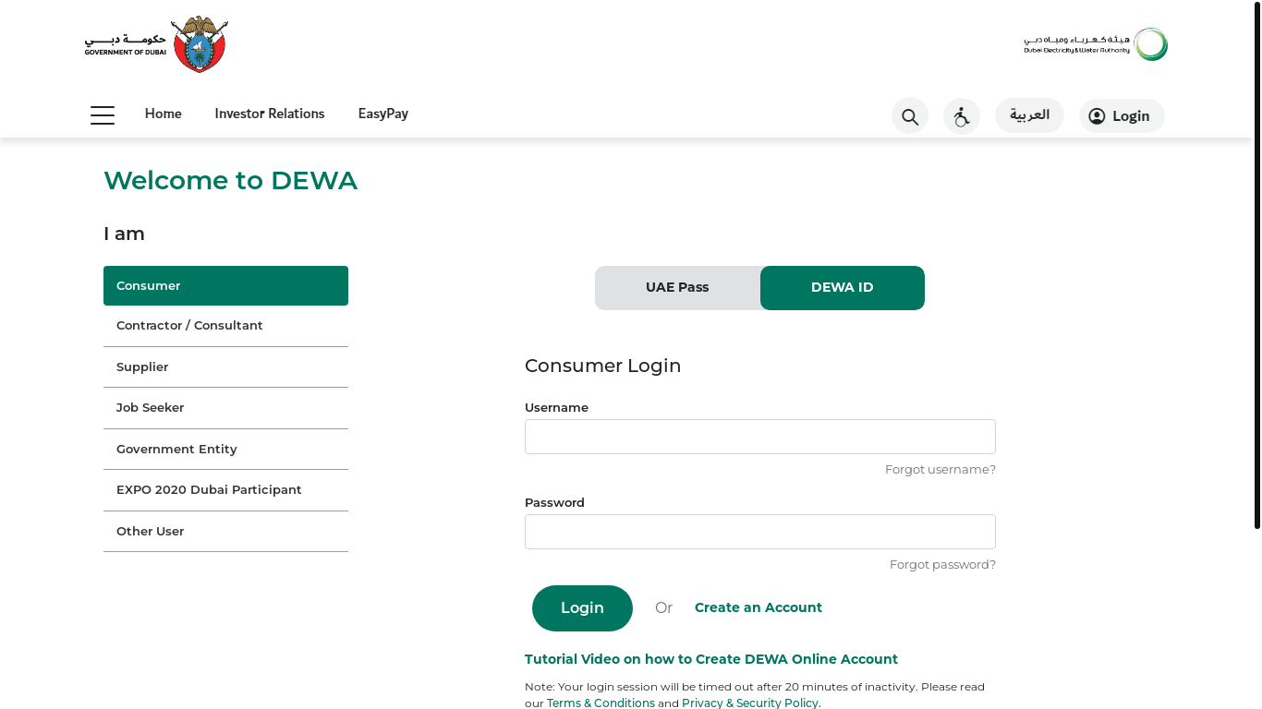Image resolution: width=1262 pixels, height=709 pixels.
Task: Select the Consumer user type
Action: (225, 286)
